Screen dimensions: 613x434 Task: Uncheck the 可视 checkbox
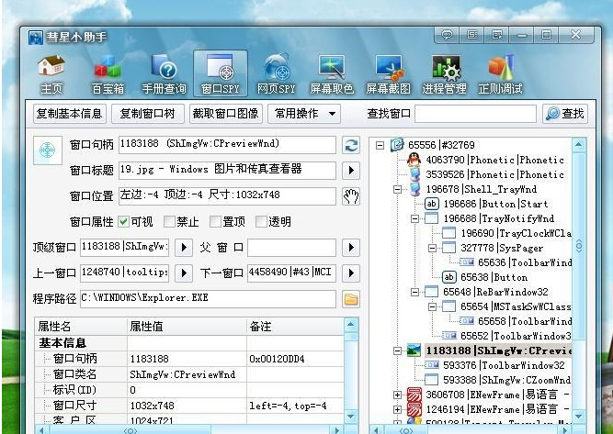[x=123, y=222]
